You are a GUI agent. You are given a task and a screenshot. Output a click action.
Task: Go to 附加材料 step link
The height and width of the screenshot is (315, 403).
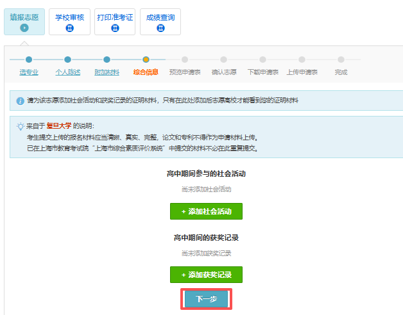[107, 72]
